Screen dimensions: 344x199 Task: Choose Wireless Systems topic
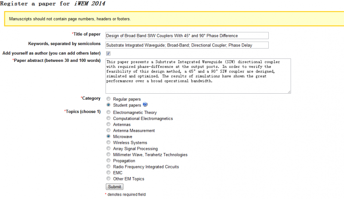[x=108, y=142]
